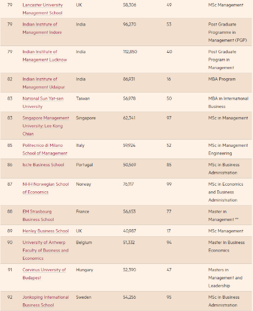Select the value 77 in EM Strasbourg row
Image resolution: width=253 pixels, height=311 pixels.
coord(169,212)
